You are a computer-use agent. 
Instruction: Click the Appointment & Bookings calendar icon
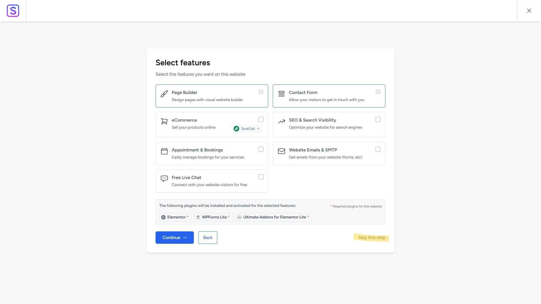(164, 151)
